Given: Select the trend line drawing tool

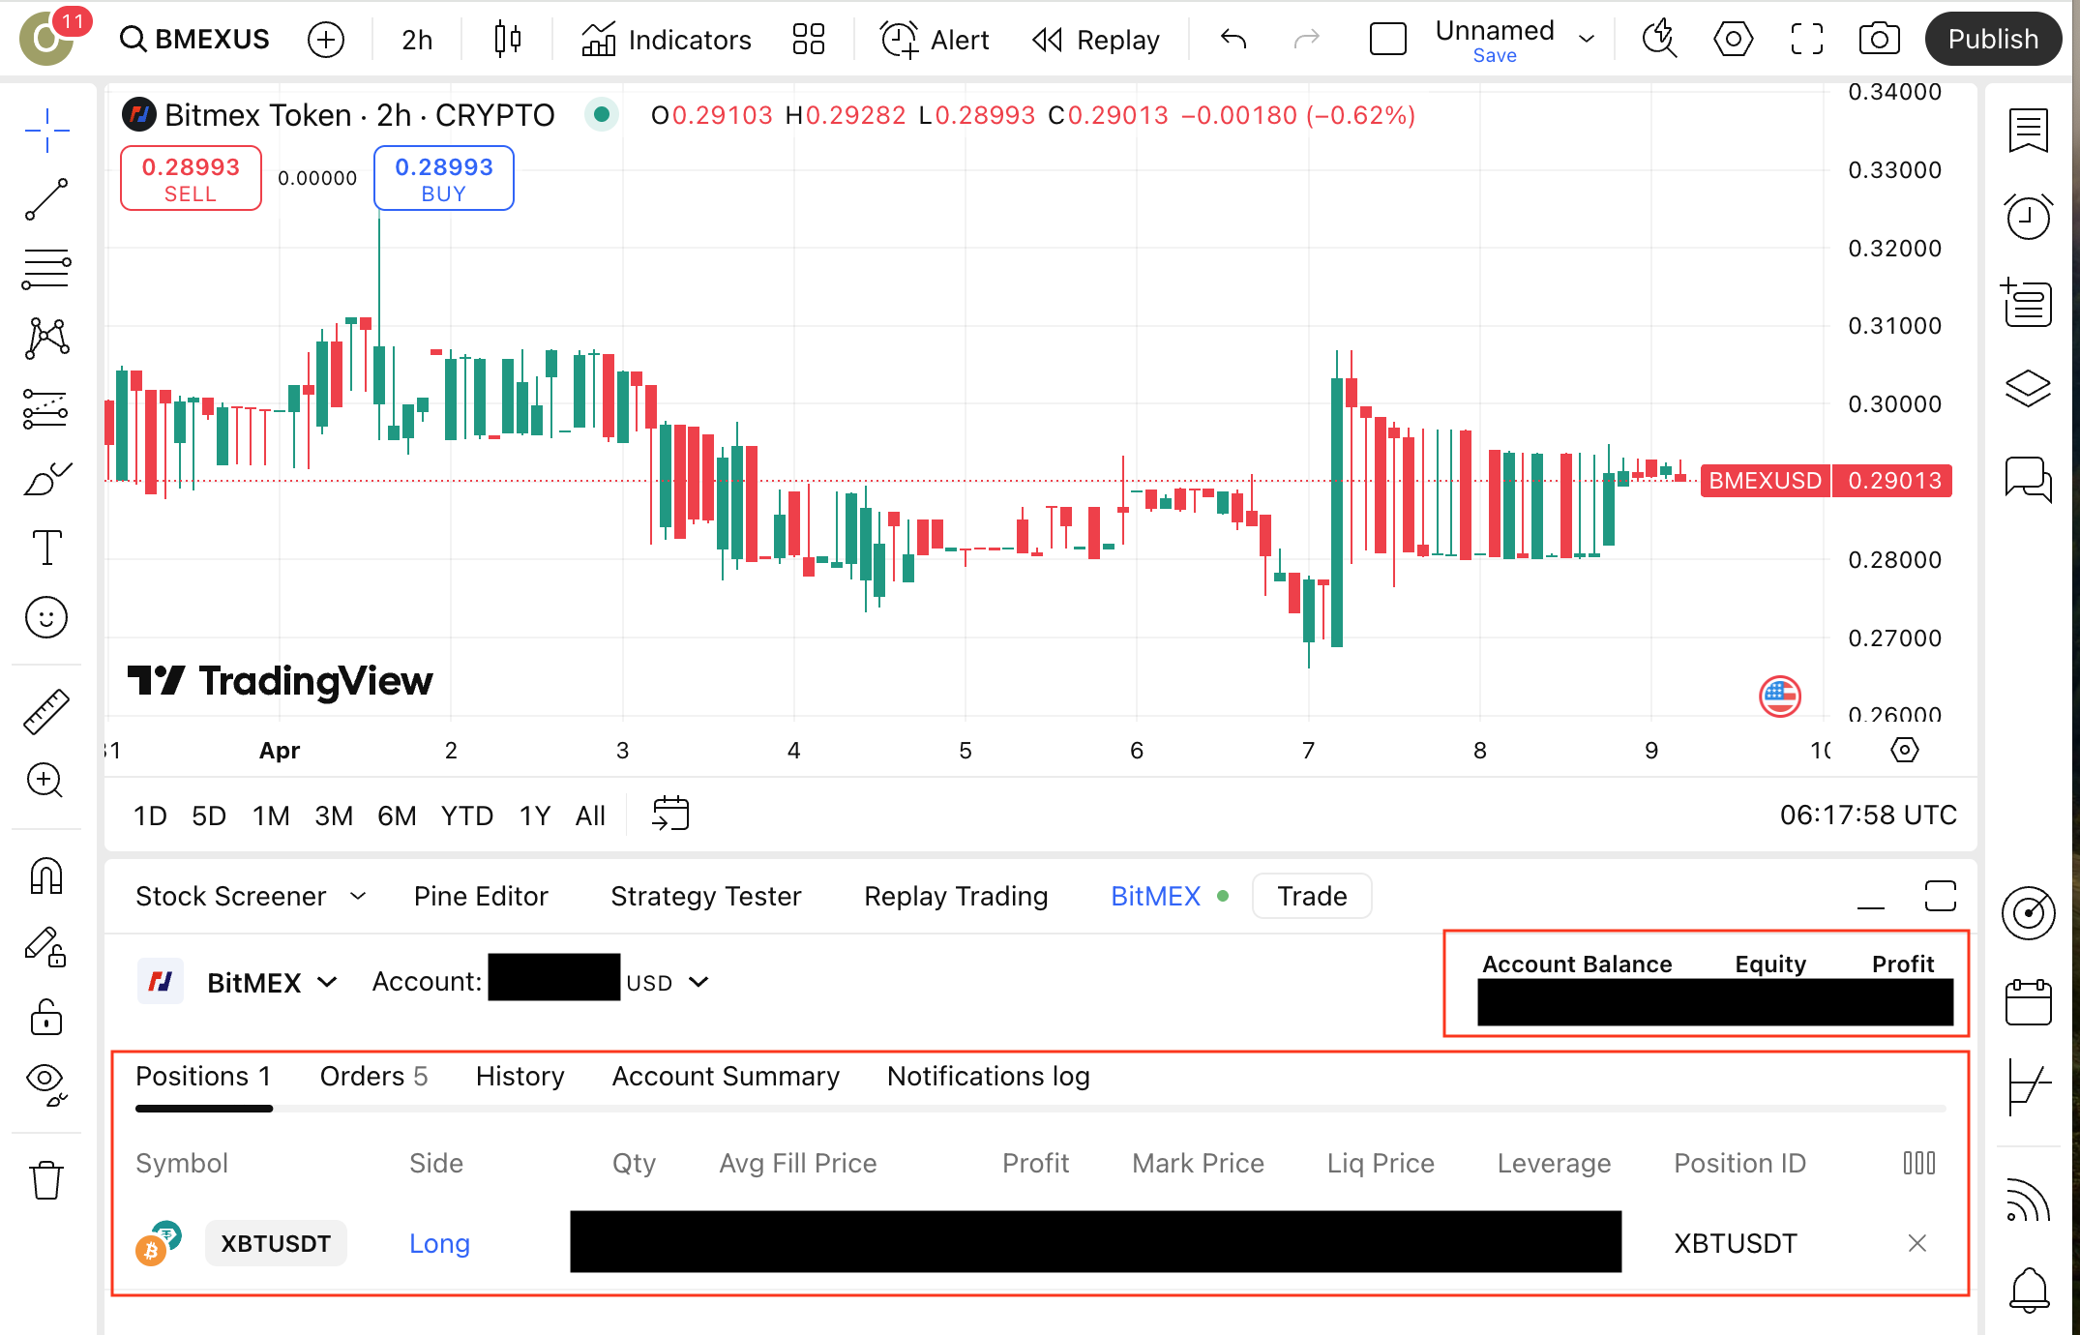Looking at the screenshot, I should coord(46,199).
